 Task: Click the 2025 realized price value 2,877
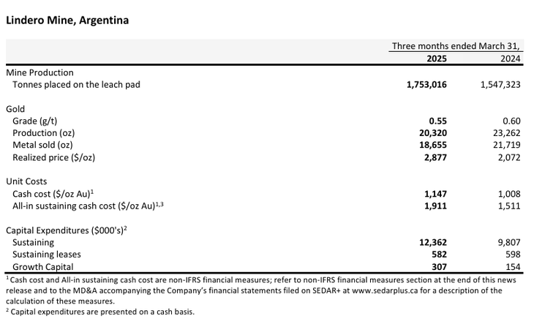click(435, 157)
